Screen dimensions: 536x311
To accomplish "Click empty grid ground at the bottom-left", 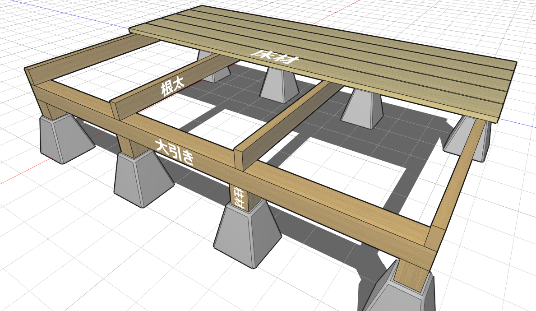I will [x=54, y=262].
